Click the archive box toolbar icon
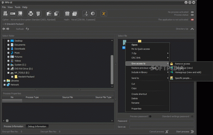 point(67,14)
